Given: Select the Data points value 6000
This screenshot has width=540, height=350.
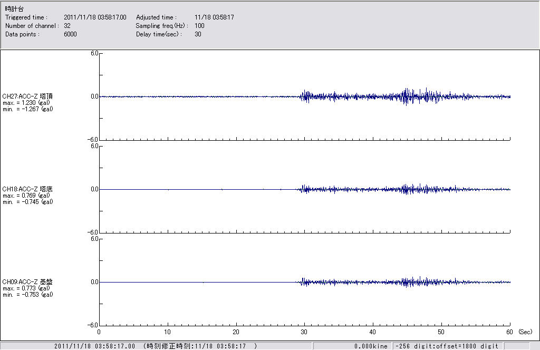Looking at the screenshot, I should pos(70,34).
